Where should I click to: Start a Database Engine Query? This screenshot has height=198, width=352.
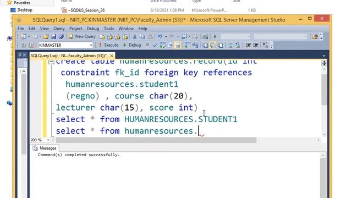pos(102,37)
